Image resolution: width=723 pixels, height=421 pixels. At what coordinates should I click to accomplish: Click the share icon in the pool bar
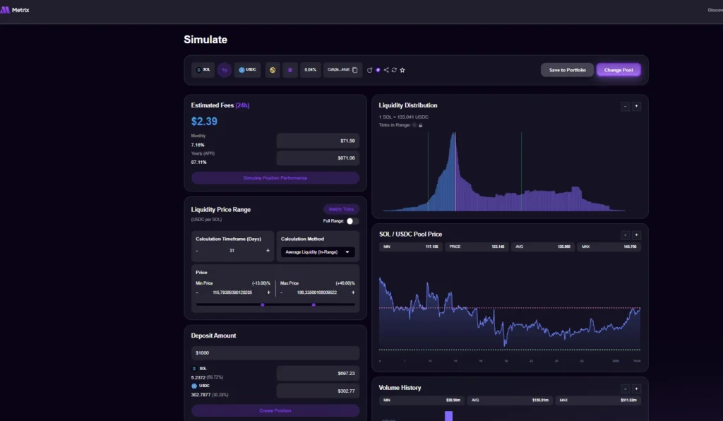(386, 70)
